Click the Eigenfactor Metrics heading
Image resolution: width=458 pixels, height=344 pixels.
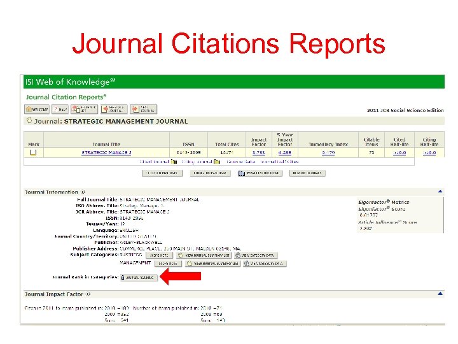(x=384, y=202)
